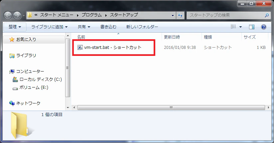274x143 pixels.
Task: Expand arrow after プログラム breadcrumb
Action: coord(106,15)
